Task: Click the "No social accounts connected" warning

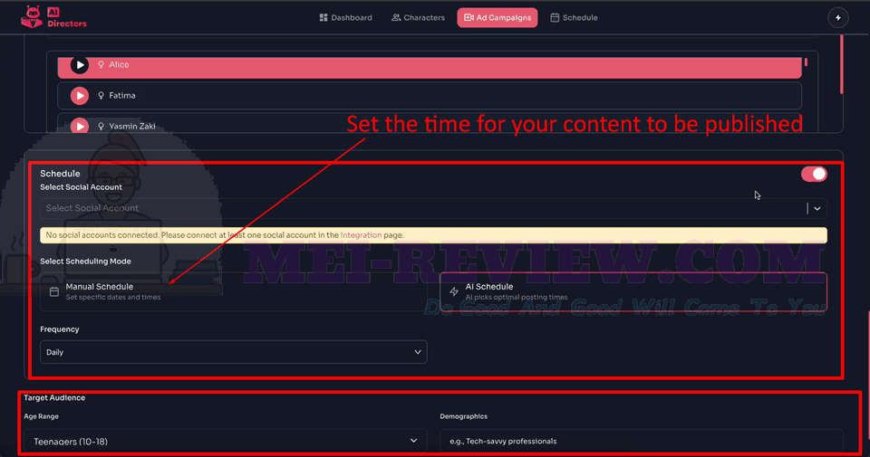Action: (x=433, y=235)
